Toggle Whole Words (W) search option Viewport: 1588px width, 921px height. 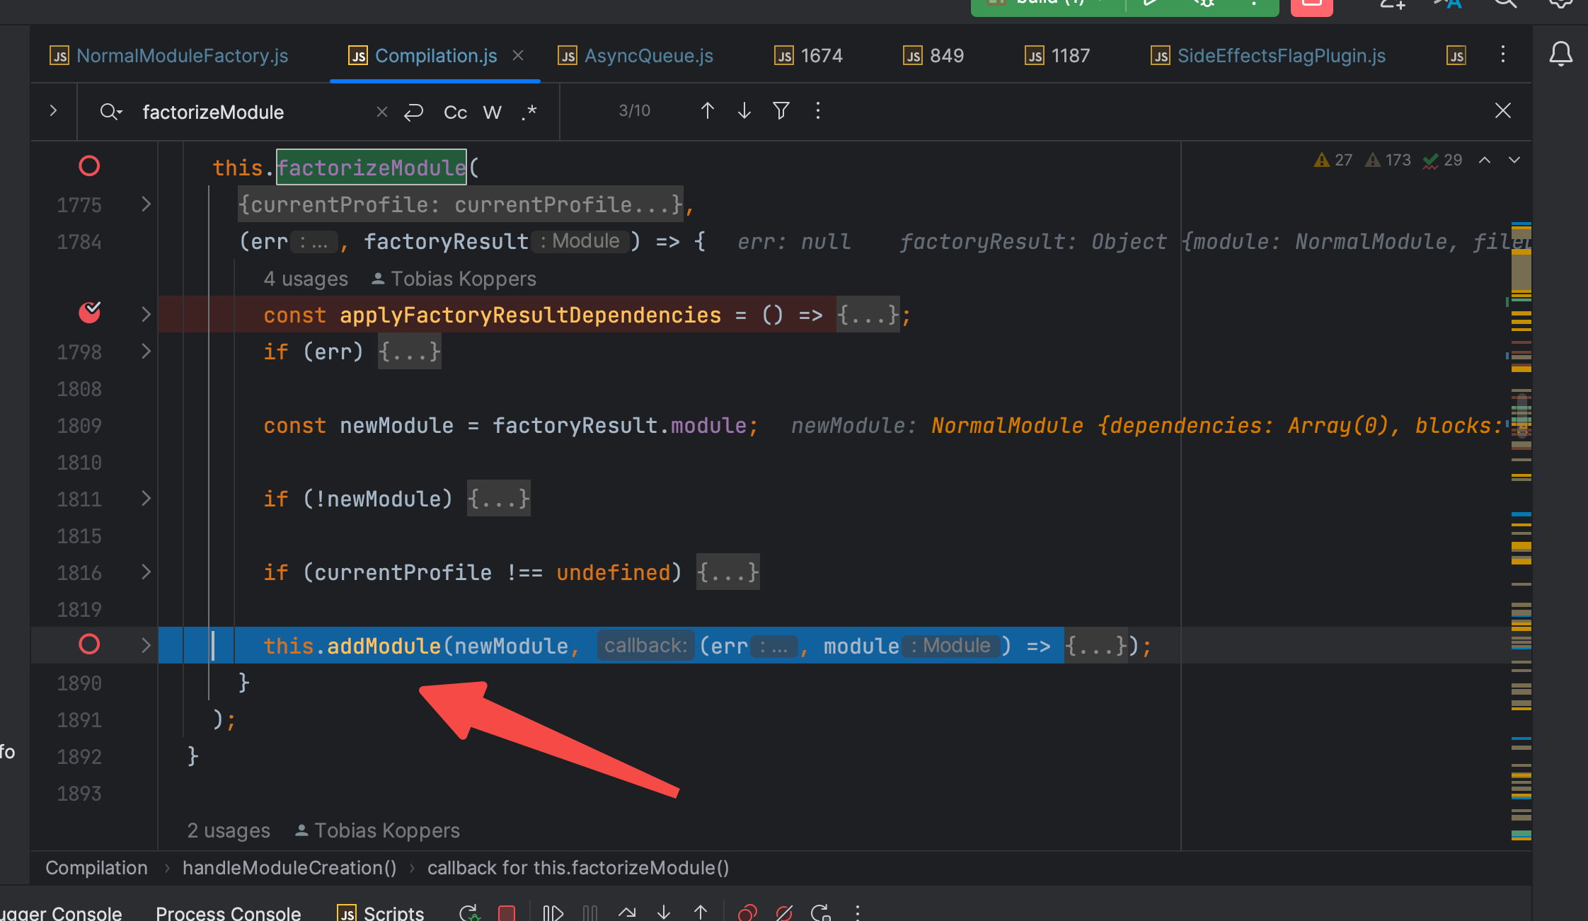[x=492, y=112]
